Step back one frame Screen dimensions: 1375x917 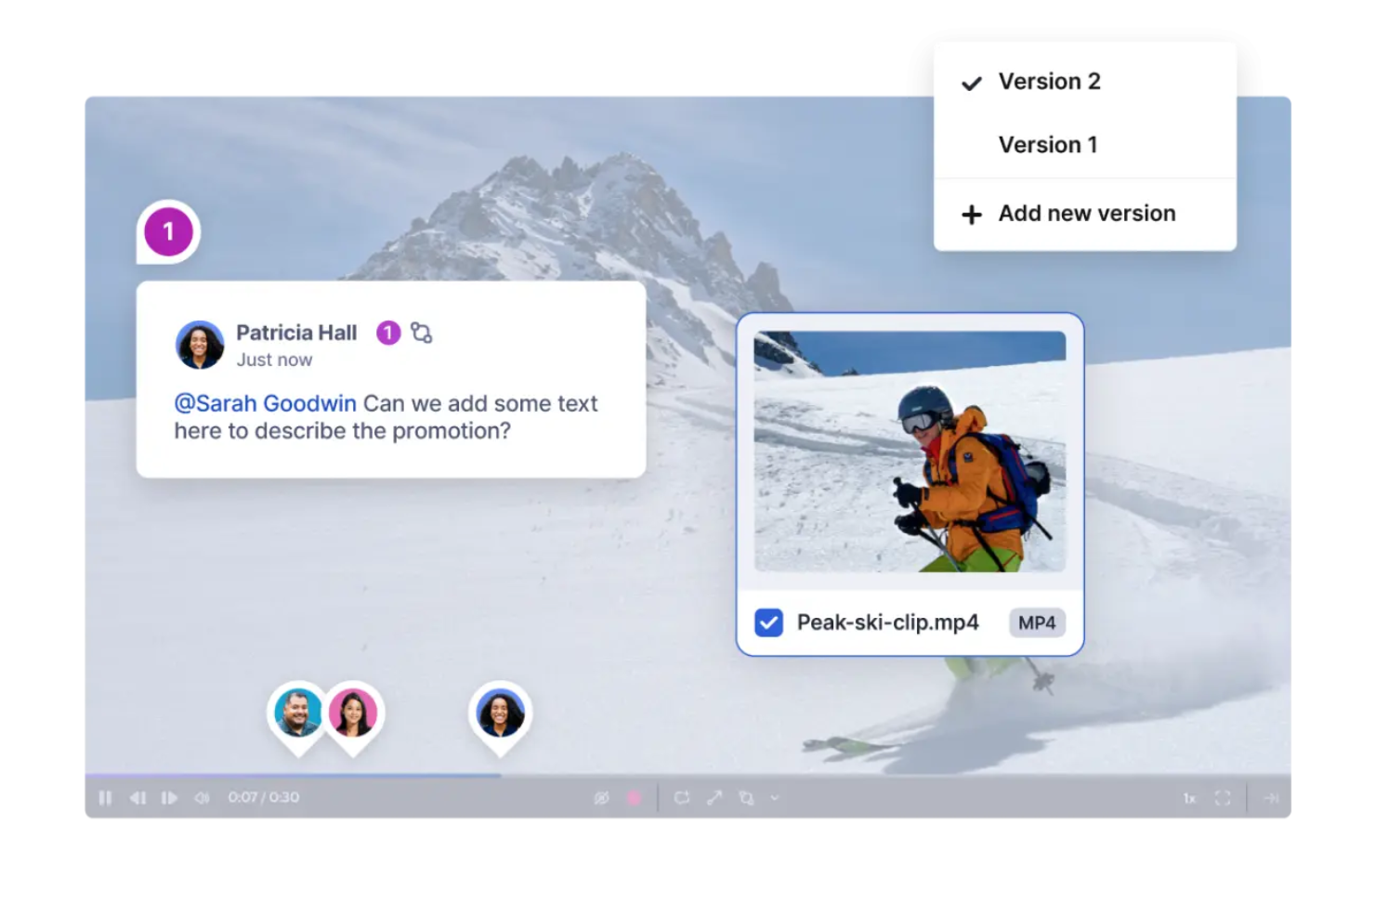coord(139,797)
